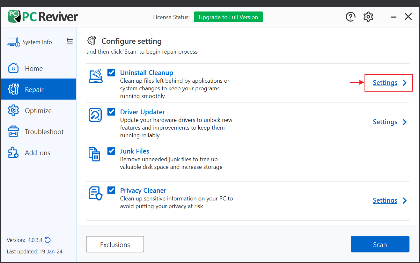The width and height of the screenshot is (420, 263).
Task: Click the Driver Updater disk icon
Action: (95, 115)
